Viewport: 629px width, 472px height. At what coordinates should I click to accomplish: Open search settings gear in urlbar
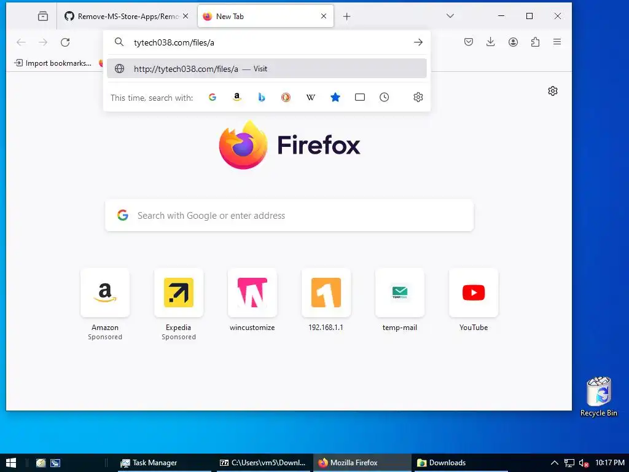coord(418,97)
